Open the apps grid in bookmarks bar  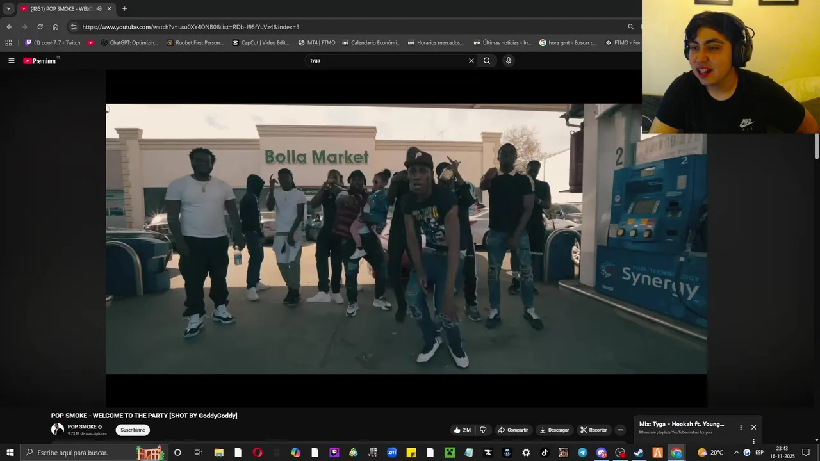pyautogui.click(x=8, y=43)
